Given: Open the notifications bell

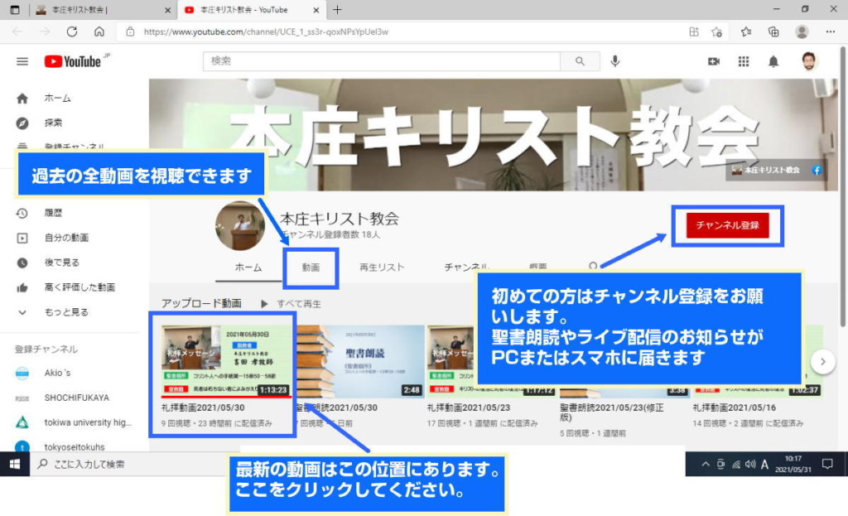Looking at the screenshot, I should coord(773,61).
